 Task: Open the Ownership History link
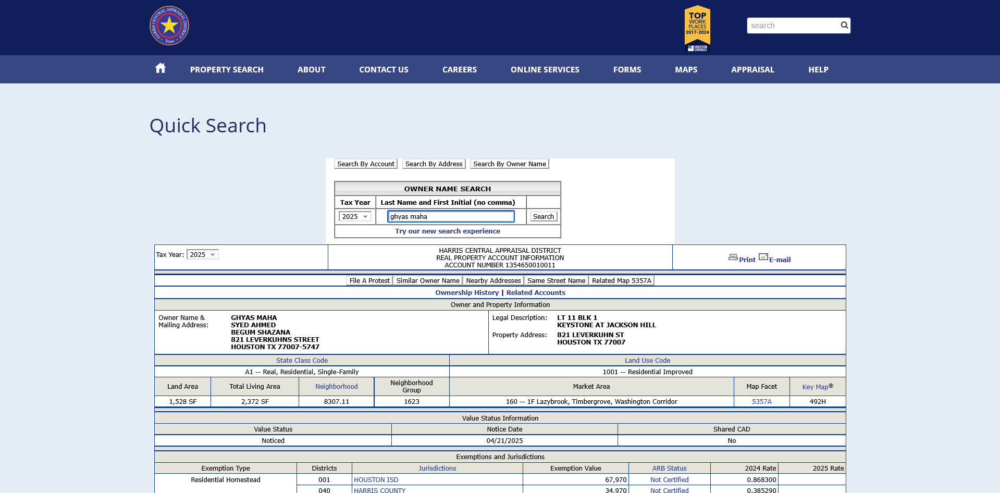pos(467,293)
